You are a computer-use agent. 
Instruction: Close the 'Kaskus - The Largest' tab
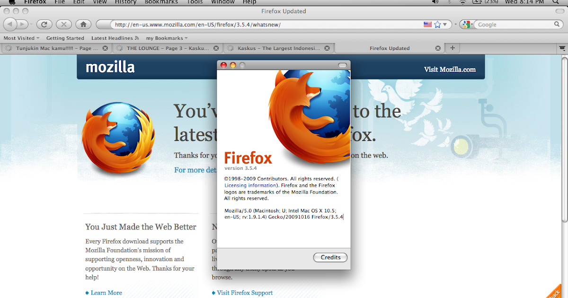coord(327,48)
